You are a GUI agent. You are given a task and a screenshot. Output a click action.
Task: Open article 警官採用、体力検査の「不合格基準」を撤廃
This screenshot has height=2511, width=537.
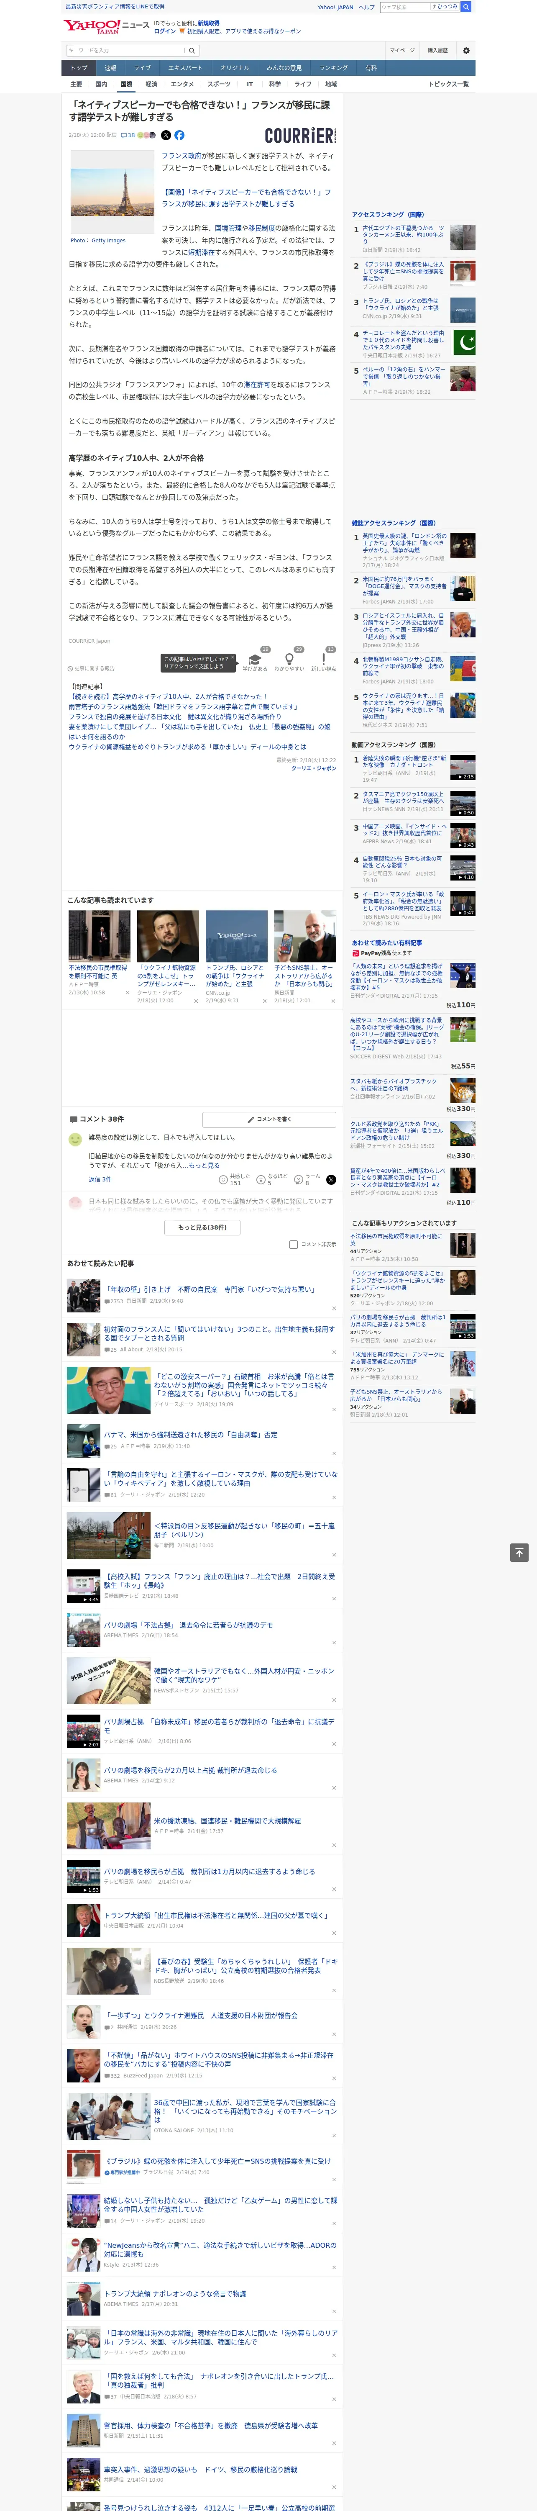[210, 2426]
